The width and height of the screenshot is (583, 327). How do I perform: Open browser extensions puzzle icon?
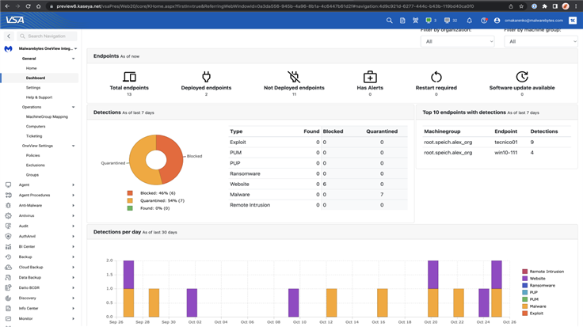[545, 6]
